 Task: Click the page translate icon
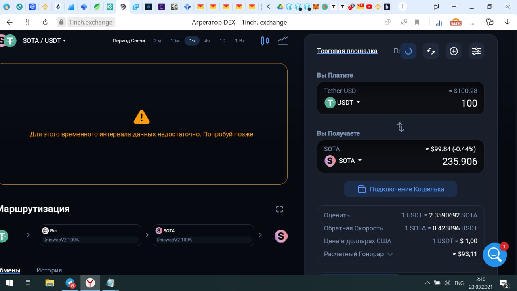pos(404,22)
